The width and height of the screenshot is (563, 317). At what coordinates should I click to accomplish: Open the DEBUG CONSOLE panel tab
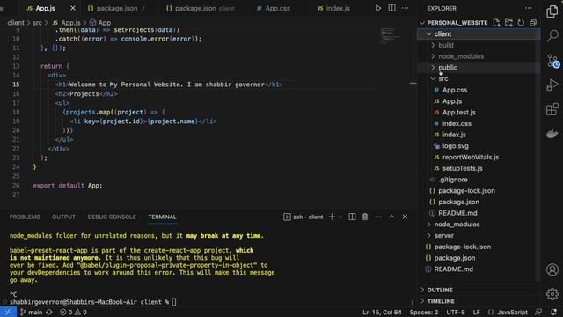click(112, 217)
